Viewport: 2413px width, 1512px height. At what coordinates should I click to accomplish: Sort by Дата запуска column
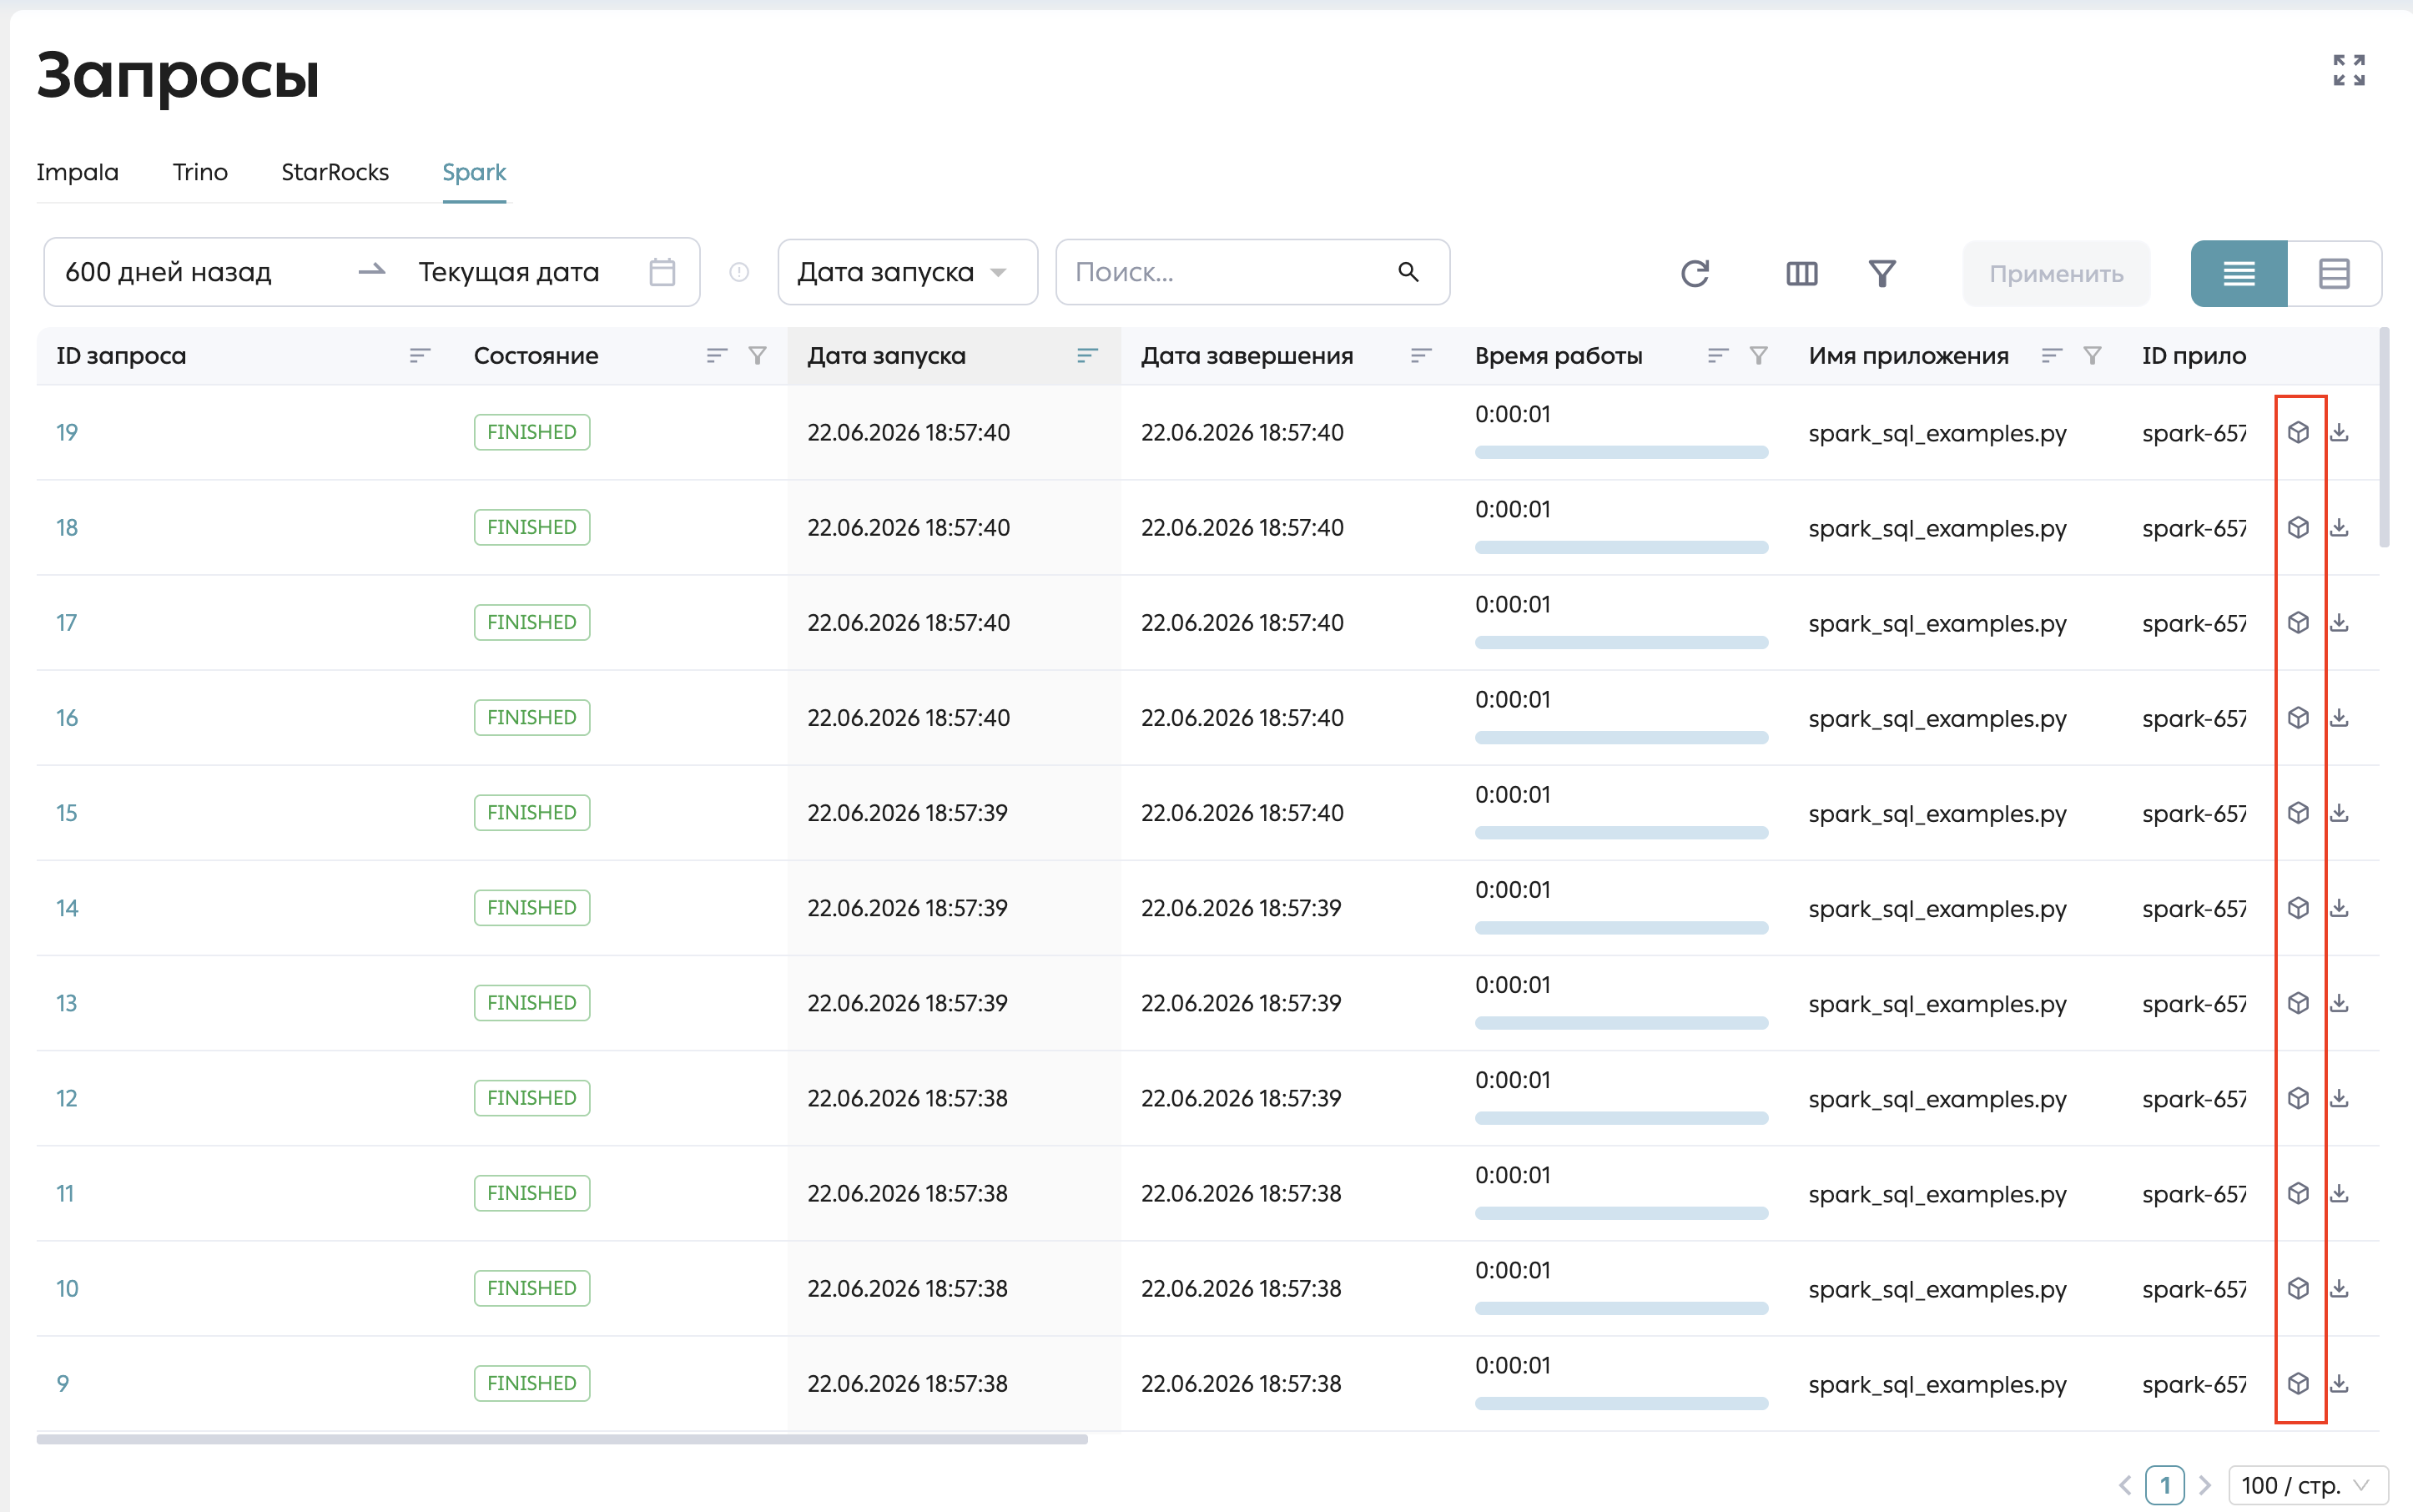(x=1087, y=356)
